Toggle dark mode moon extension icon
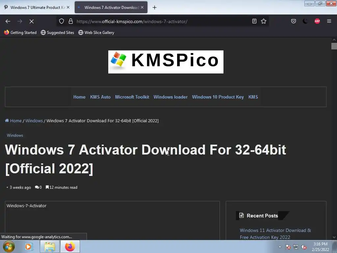This screenshot has width=337, height=253. coord(305,21)
